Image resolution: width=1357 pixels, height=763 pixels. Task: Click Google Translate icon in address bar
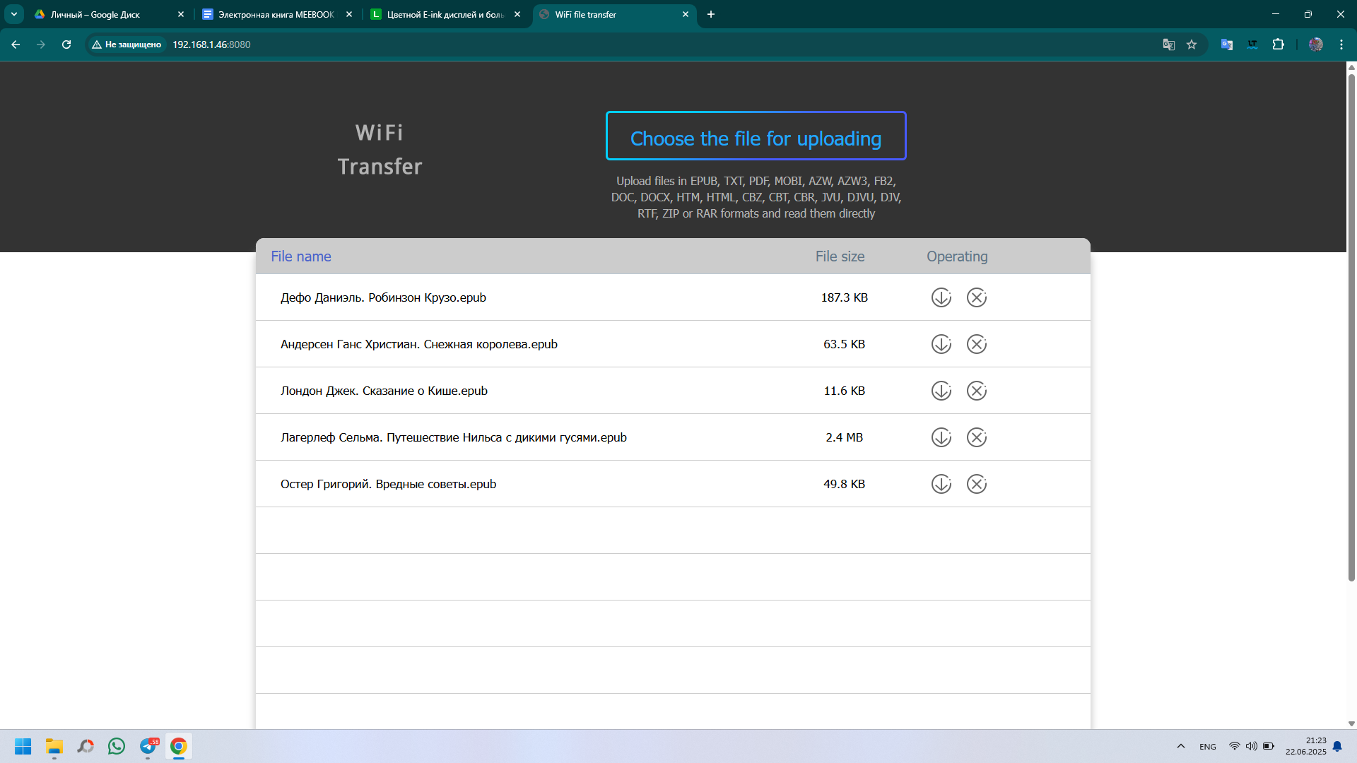(1168, 45)
